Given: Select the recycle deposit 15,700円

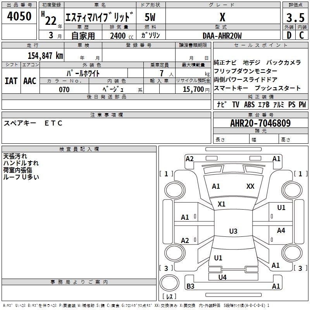Looking at the screenshot, I should [x=196, y=90].
